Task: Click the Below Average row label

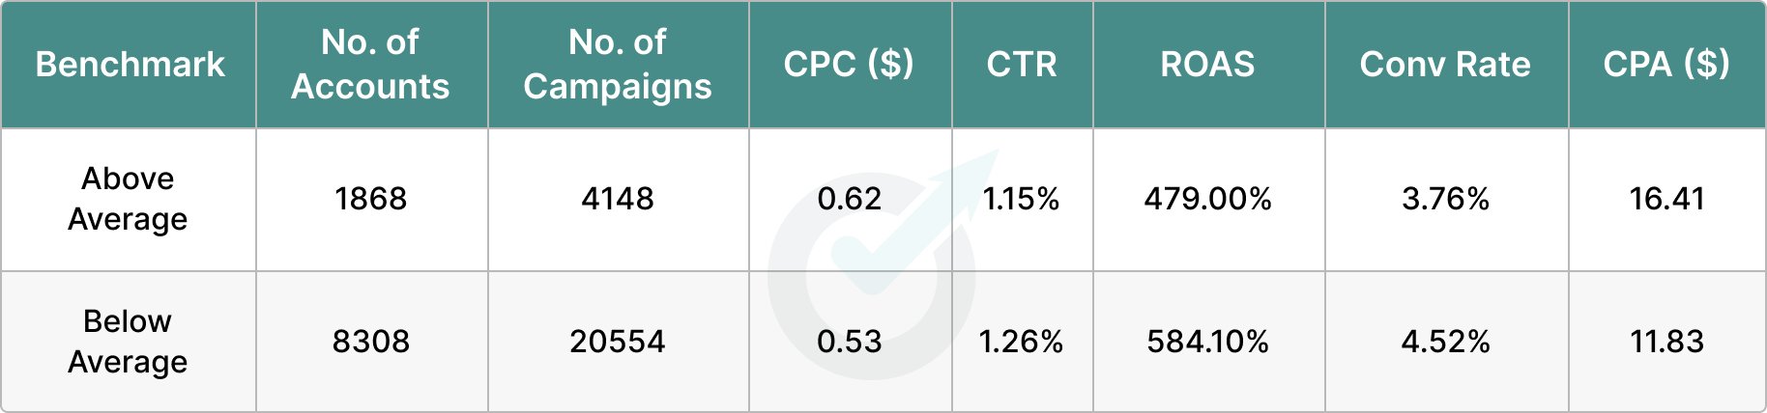Action: (128, 342)
